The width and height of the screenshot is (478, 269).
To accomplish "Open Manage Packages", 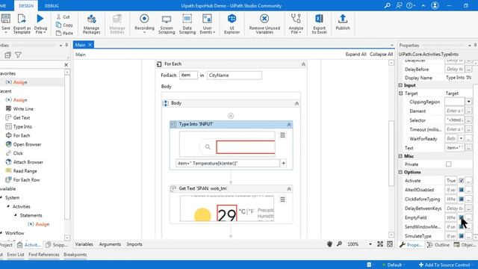I will coord(91,24).
